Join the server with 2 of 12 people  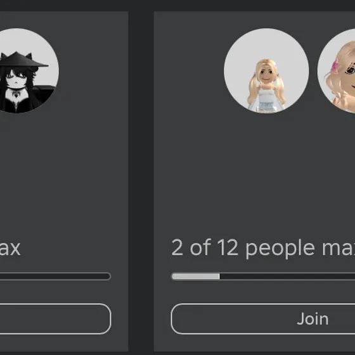coord(263,319)
